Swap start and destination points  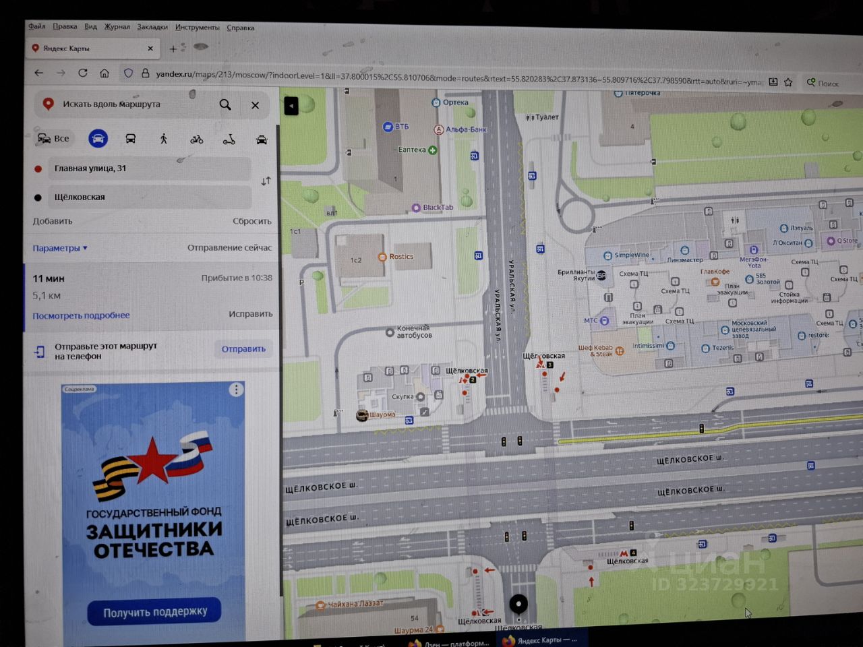click(x=266, y=181)
